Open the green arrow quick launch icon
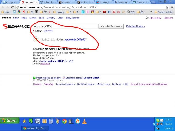Viewport: 175px width, 131px height. (x=31, y=121)
